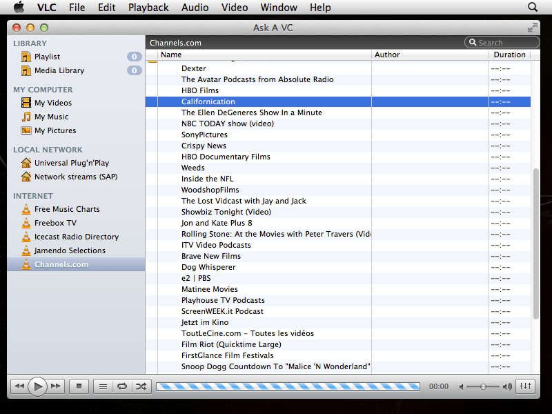This screenshot has width=552, height=414.
Task: Open the Edit menu
Action: coord(106,8)
